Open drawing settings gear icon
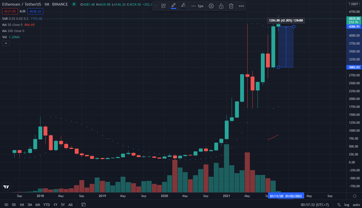 tap(211, 6)
